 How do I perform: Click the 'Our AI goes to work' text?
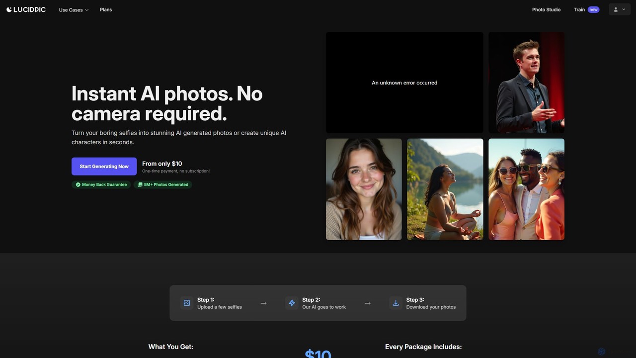324,307
